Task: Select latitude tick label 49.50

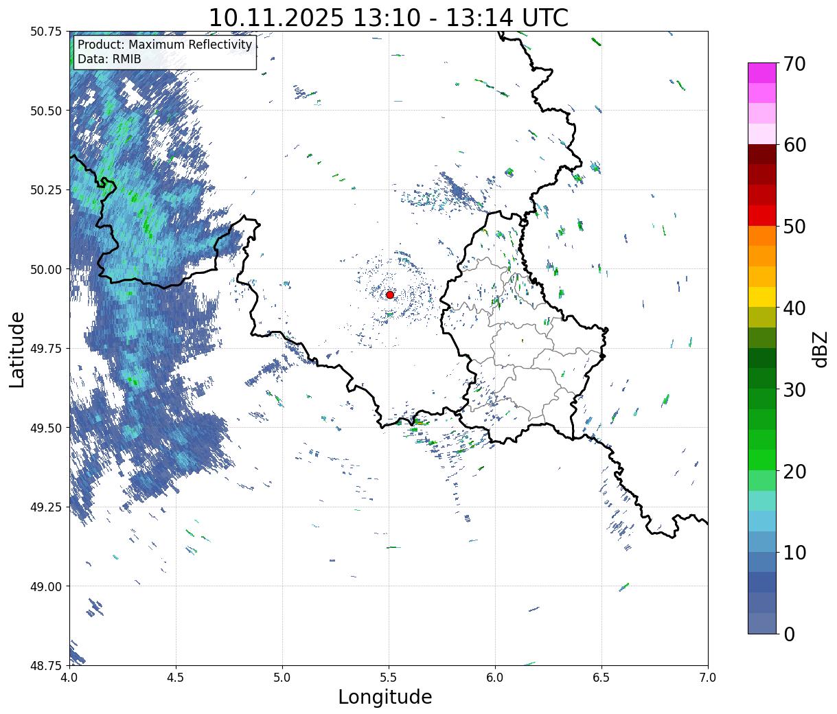Action: [x=46, y=428]
